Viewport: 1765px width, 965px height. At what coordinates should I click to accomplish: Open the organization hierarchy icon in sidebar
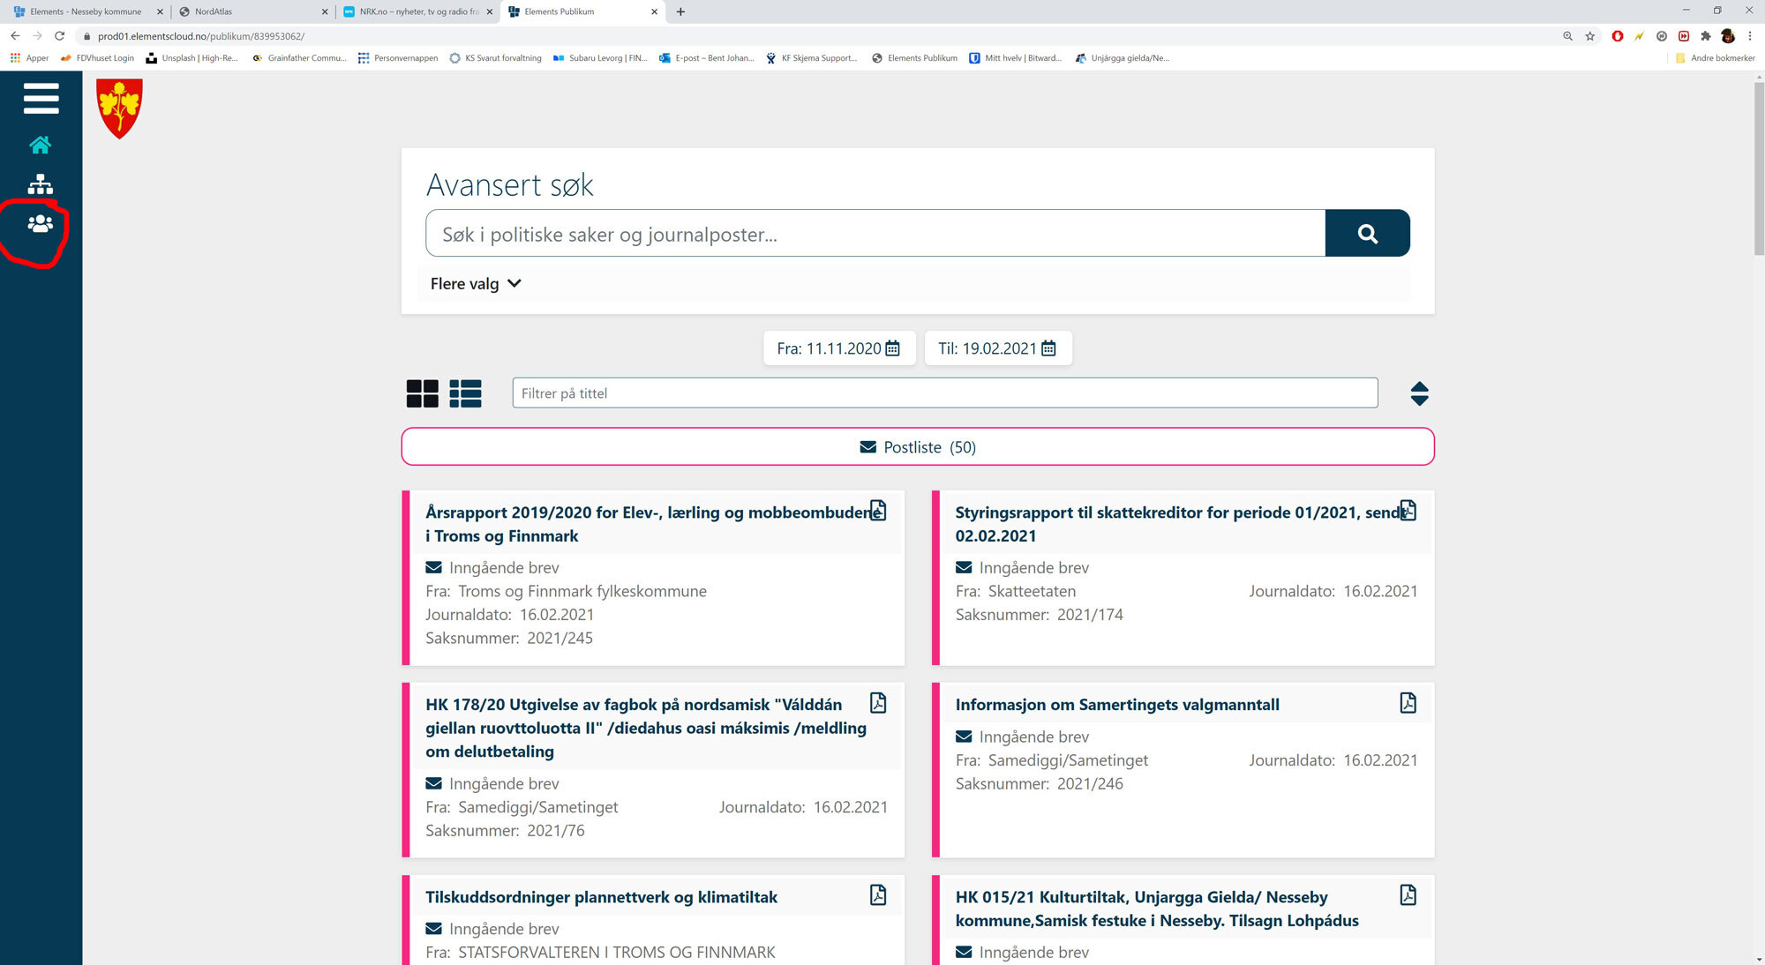40,183
